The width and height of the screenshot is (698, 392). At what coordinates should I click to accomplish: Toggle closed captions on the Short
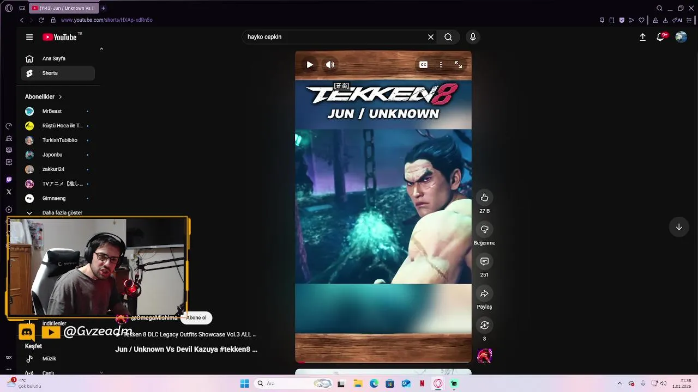coord(423,65)
